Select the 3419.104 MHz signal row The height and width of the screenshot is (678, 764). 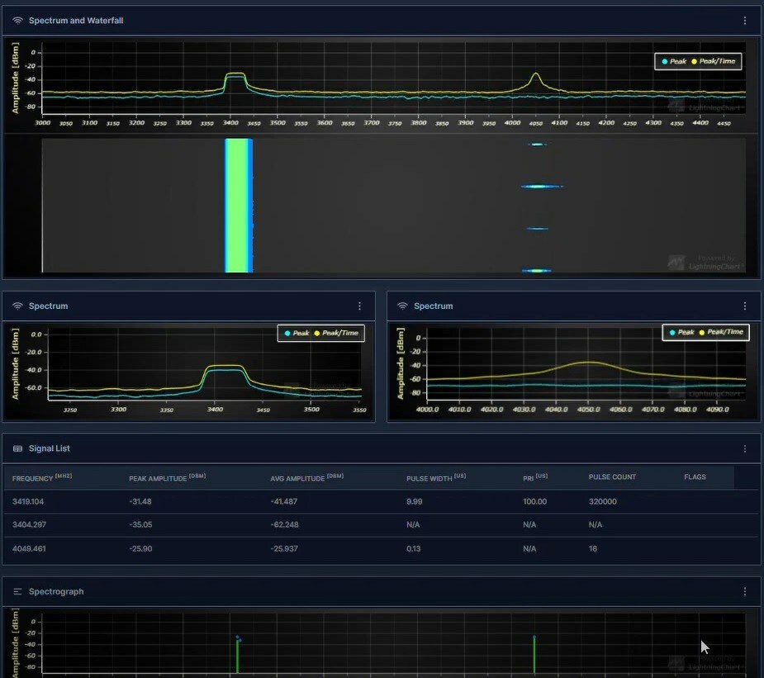pyautogui.click(x=29, y=501)
